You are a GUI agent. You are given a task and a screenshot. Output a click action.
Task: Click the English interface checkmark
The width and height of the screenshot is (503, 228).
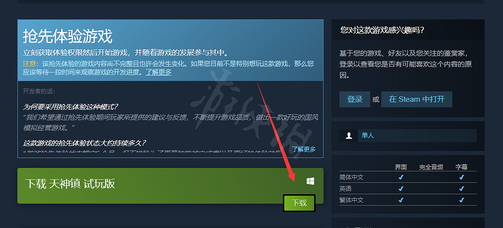(401, 189)
